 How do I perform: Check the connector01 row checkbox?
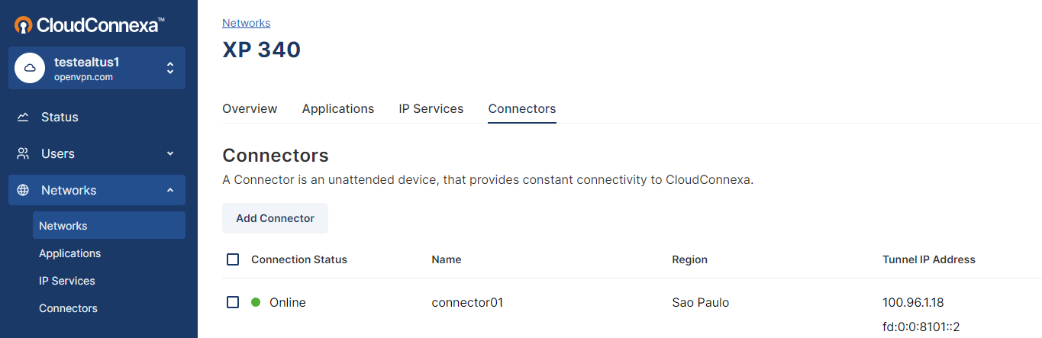click(x=233, y=302)
